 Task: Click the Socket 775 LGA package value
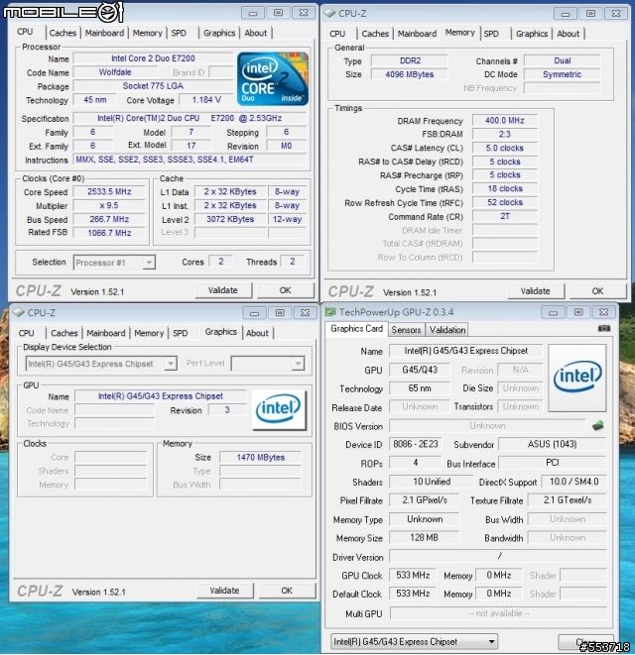pyautogui.click(x=153, y=86)
